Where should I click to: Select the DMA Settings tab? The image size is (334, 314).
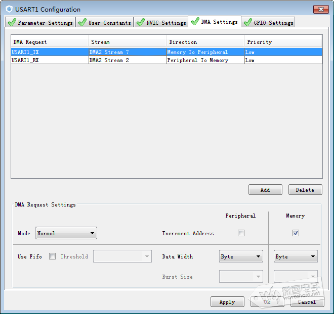tap(214, 22)
